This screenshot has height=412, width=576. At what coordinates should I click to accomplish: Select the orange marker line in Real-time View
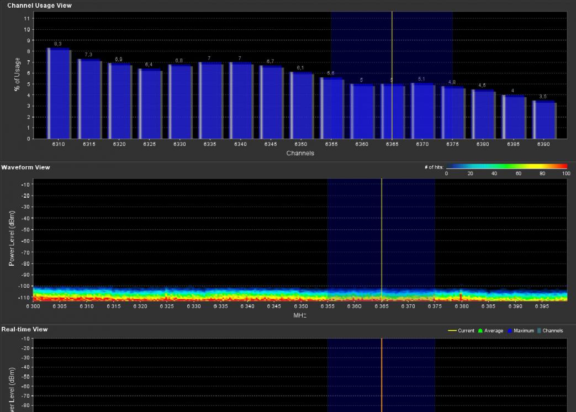click(x=382, y=375)
